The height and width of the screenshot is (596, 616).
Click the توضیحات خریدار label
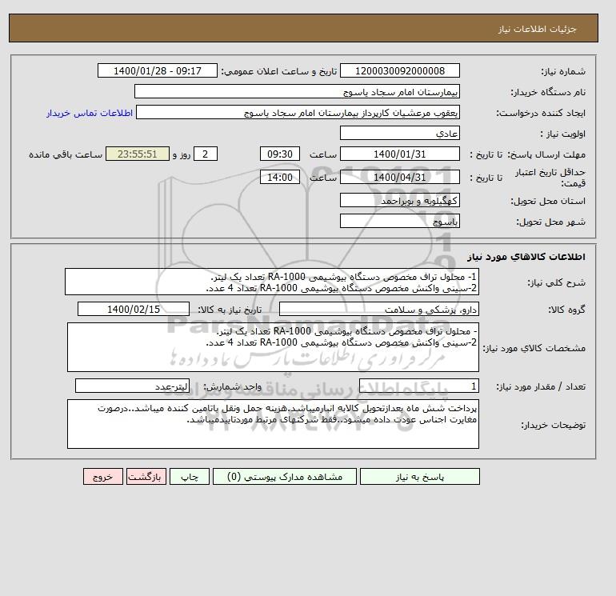click(553, 425)
